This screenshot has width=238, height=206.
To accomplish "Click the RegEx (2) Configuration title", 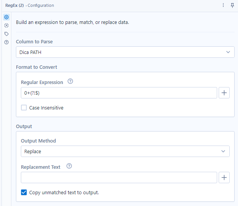I will pos(30,5).
